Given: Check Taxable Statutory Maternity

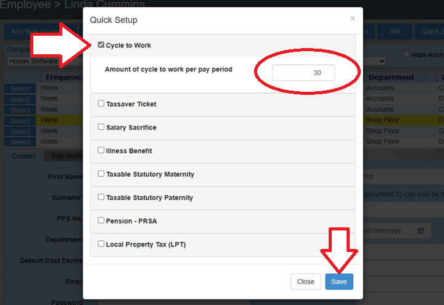Looking at the screenshot, I should [101, 174].
